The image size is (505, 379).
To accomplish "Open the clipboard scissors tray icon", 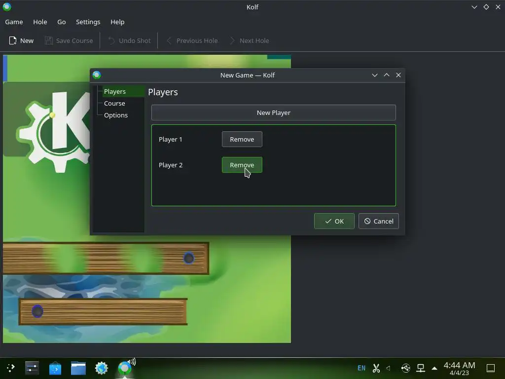I will click(x=376, y=368).
